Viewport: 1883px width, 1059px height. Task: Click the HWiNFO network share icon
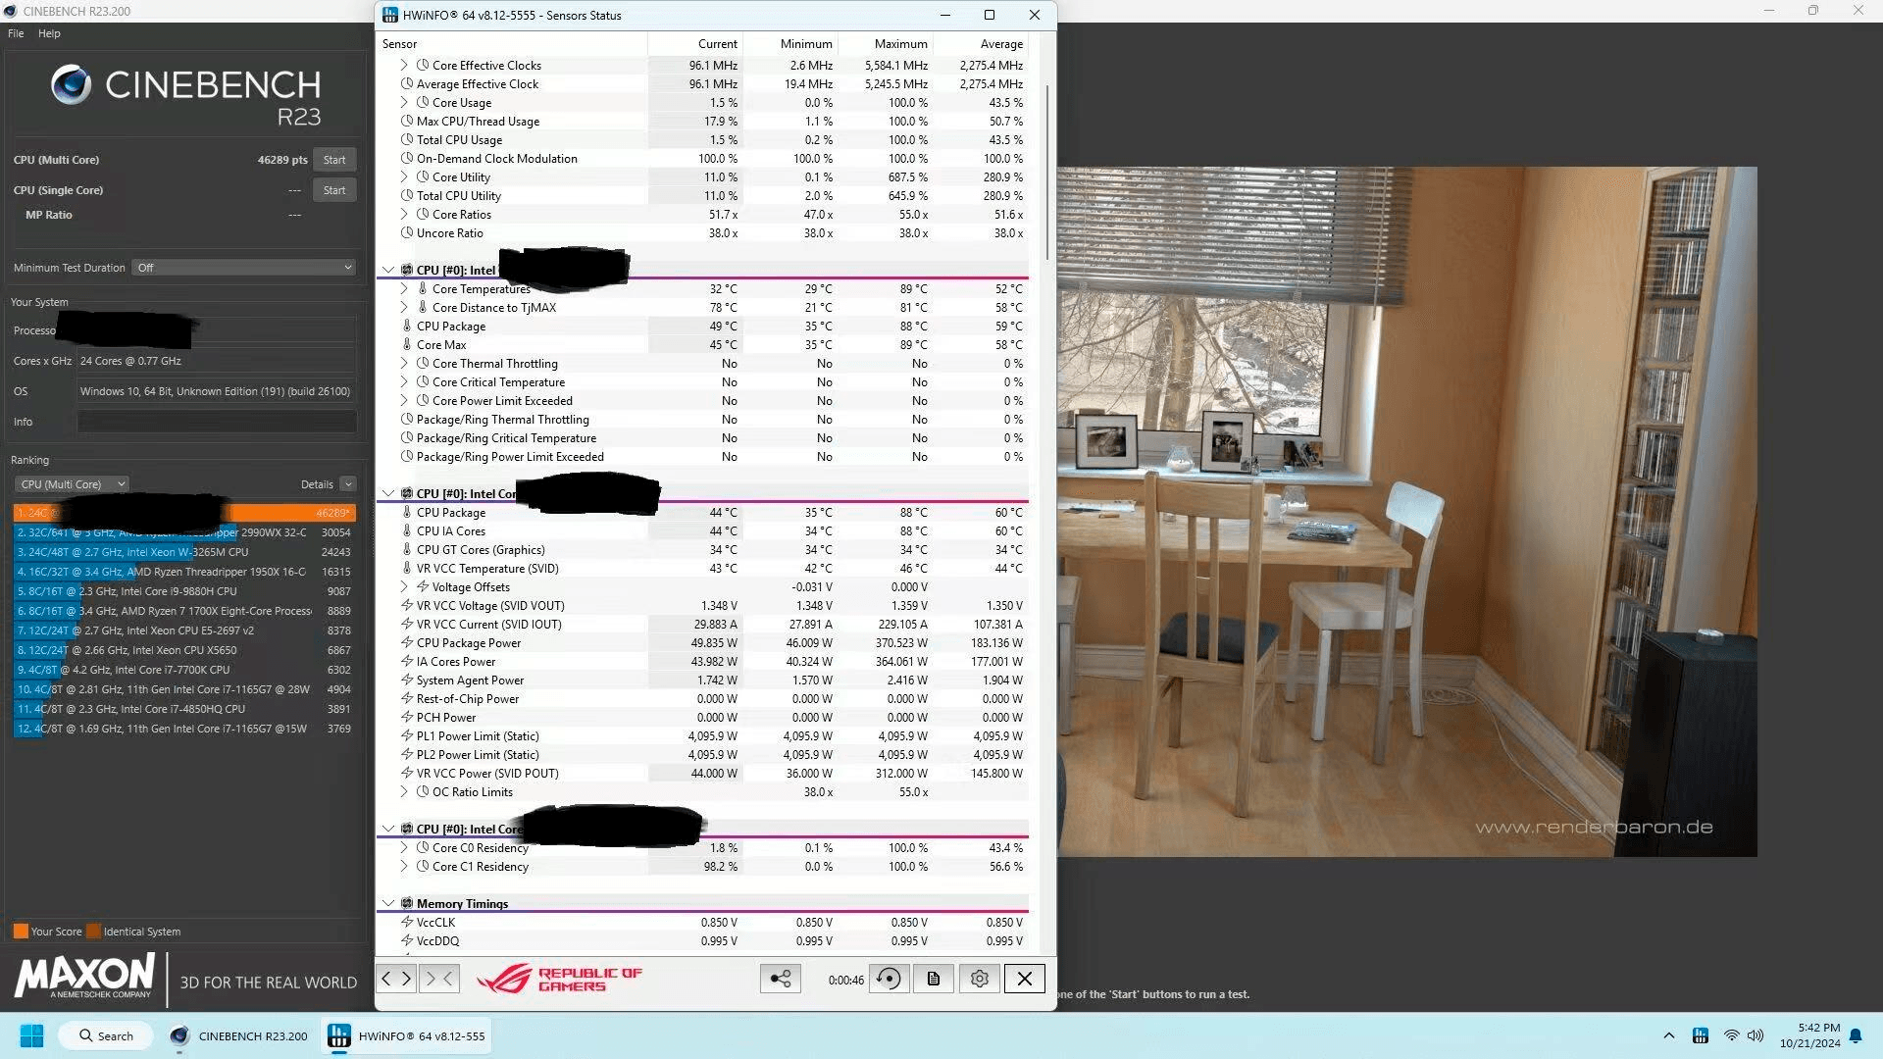click(x=780, y=979)
